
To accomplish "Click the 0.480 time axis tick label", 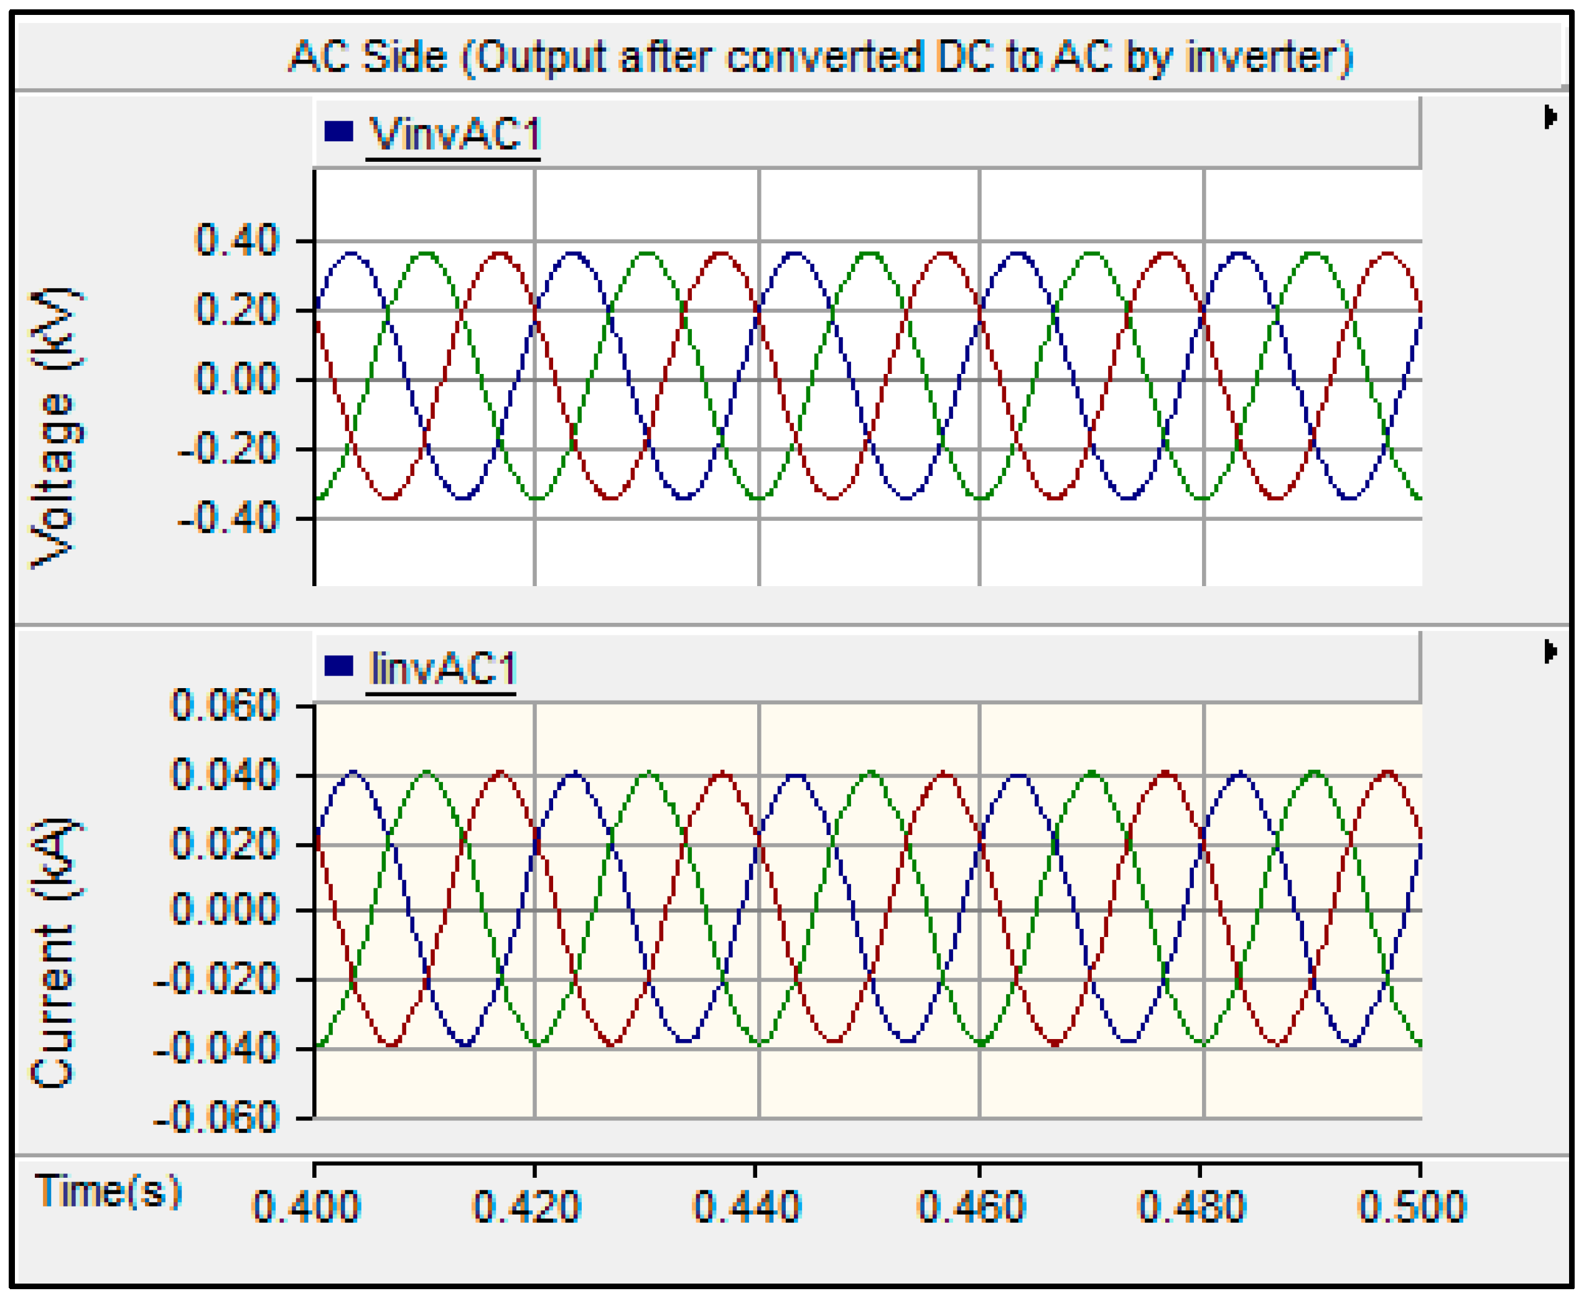I will coord(1191,1207).
